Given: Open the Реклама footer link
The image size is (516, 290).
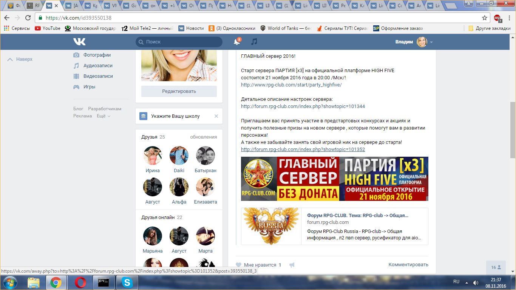Looking at the screenshot, I should (83, 116).
